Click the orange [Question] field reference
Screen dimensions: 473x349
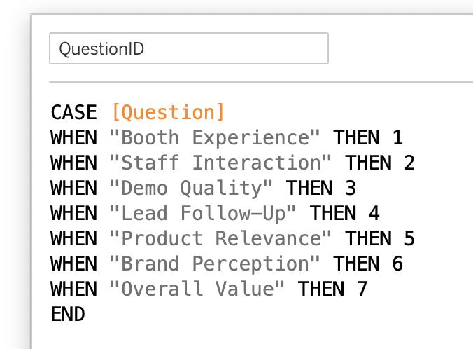(x=168, y=112)
